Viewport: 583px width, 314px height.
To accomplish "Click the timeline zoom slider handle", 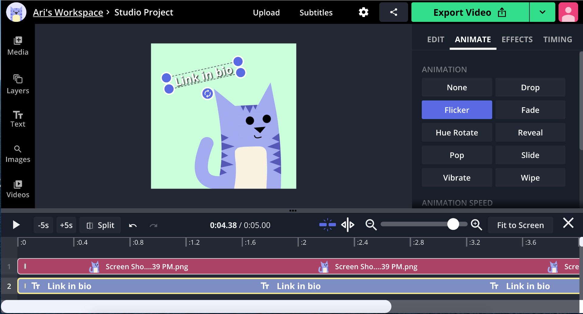I will (453, 224).
